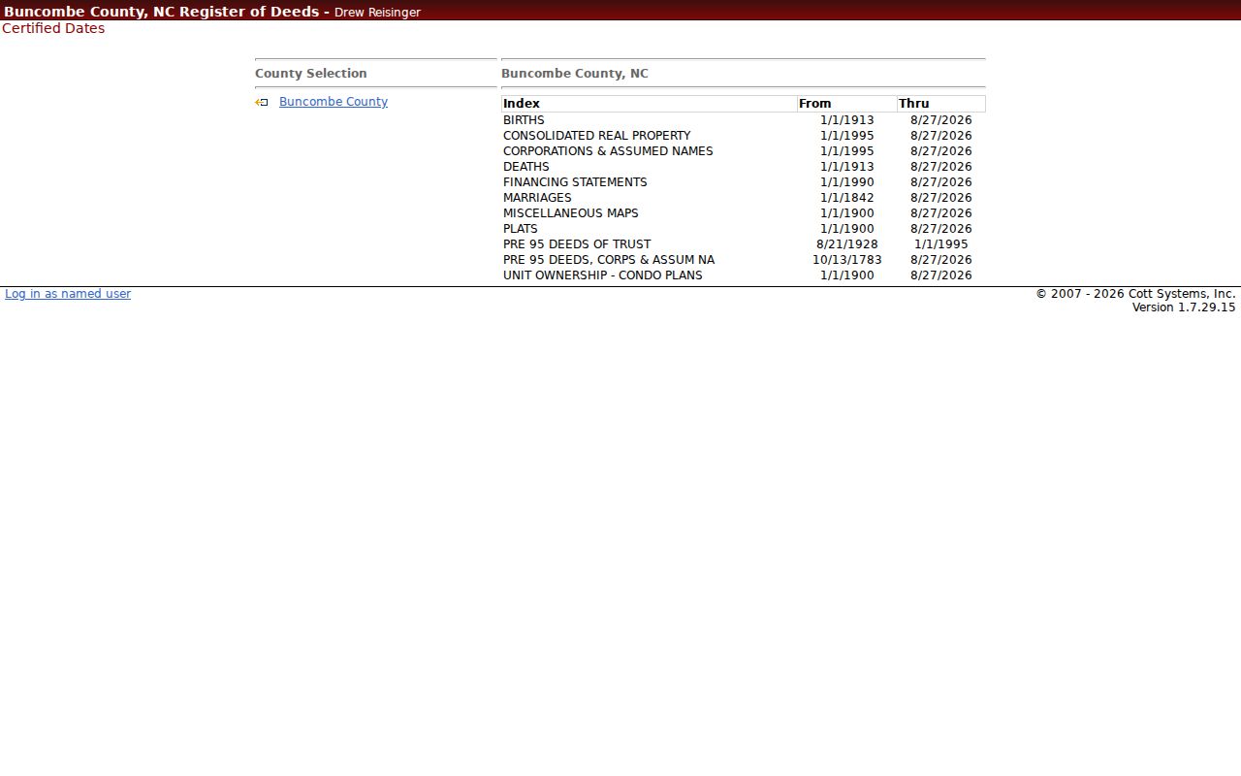
Task: Click the Buncombe County, NC panel heading
Action: [x=575, y=74]
